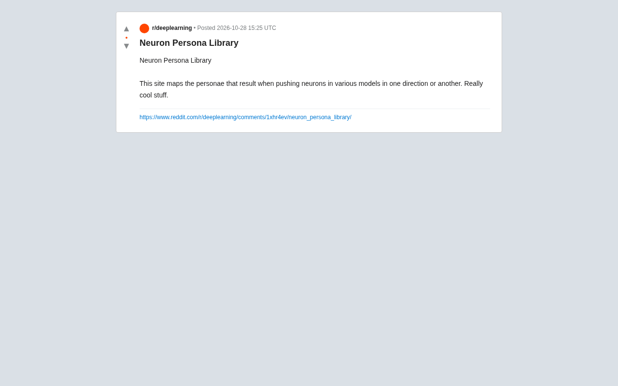Downvote the Neuron Persona Library post
Viewport: 618px width, 386px height.
pyautogui.click(x=126, y=46)
